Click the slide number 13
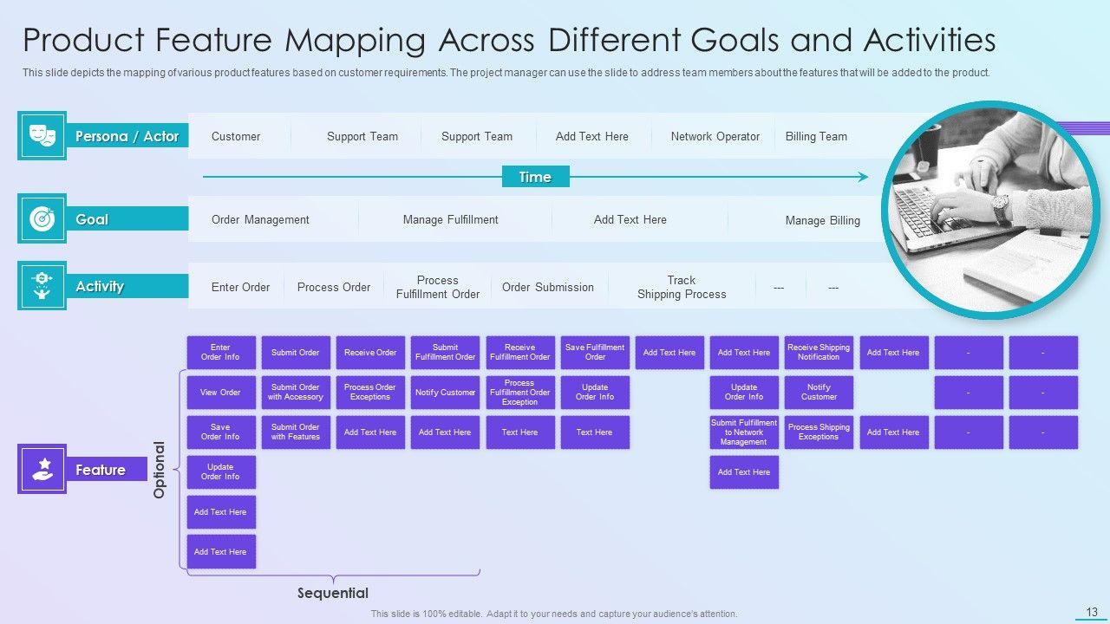 [x=1092, y=612]
